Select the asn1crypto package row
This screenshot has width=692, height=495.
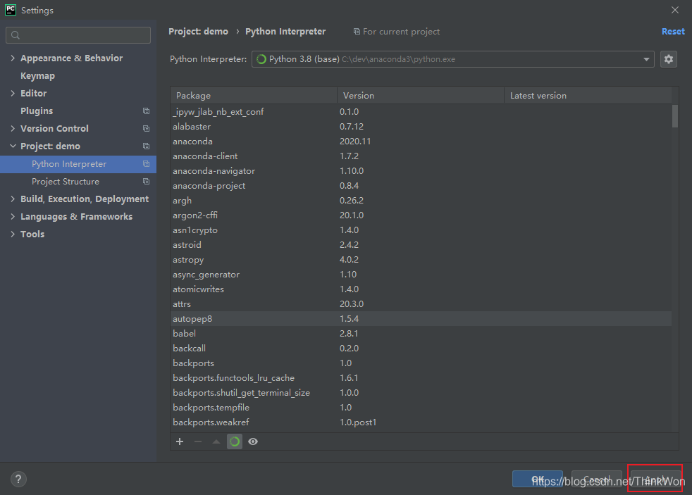(x=421, y=230)
